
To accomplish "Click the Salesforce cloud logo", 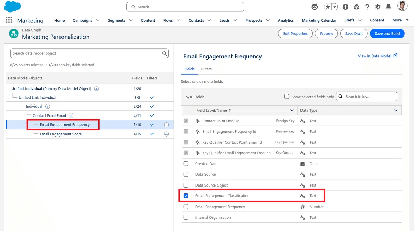I will [x=12, y=7].
